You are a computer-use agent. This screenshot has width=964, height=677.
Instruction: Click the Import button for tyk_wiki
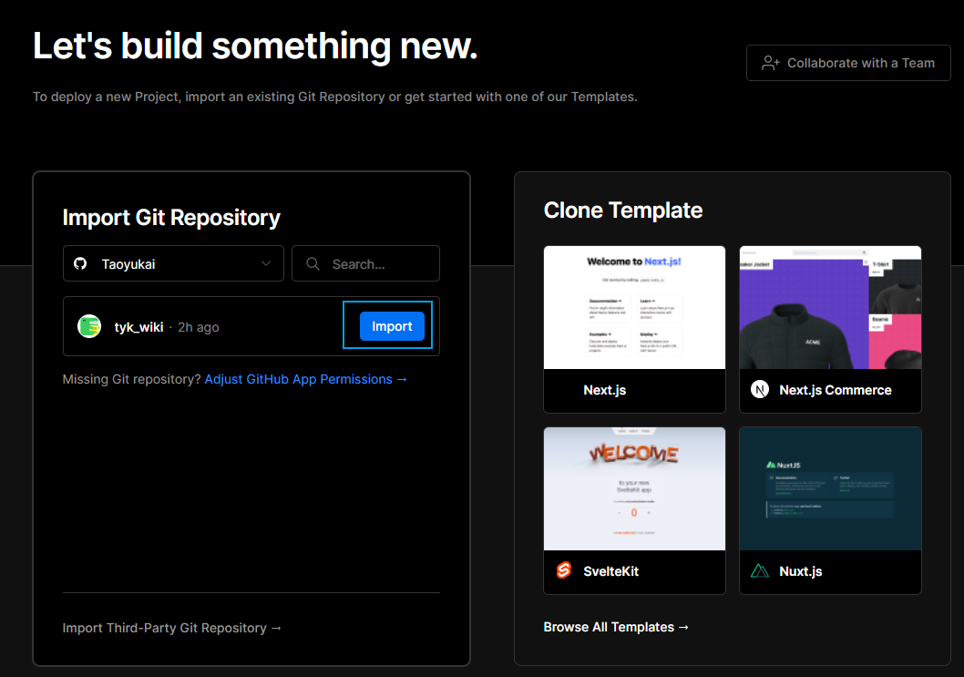pyautogui.click(x=392, y=326)
